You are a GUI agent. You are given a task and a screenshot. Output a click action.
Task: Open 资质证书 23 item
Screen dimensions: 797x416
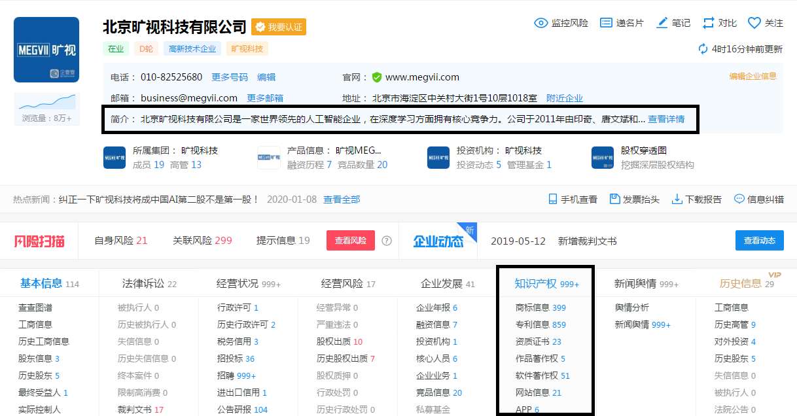click(x=539, y=341)
